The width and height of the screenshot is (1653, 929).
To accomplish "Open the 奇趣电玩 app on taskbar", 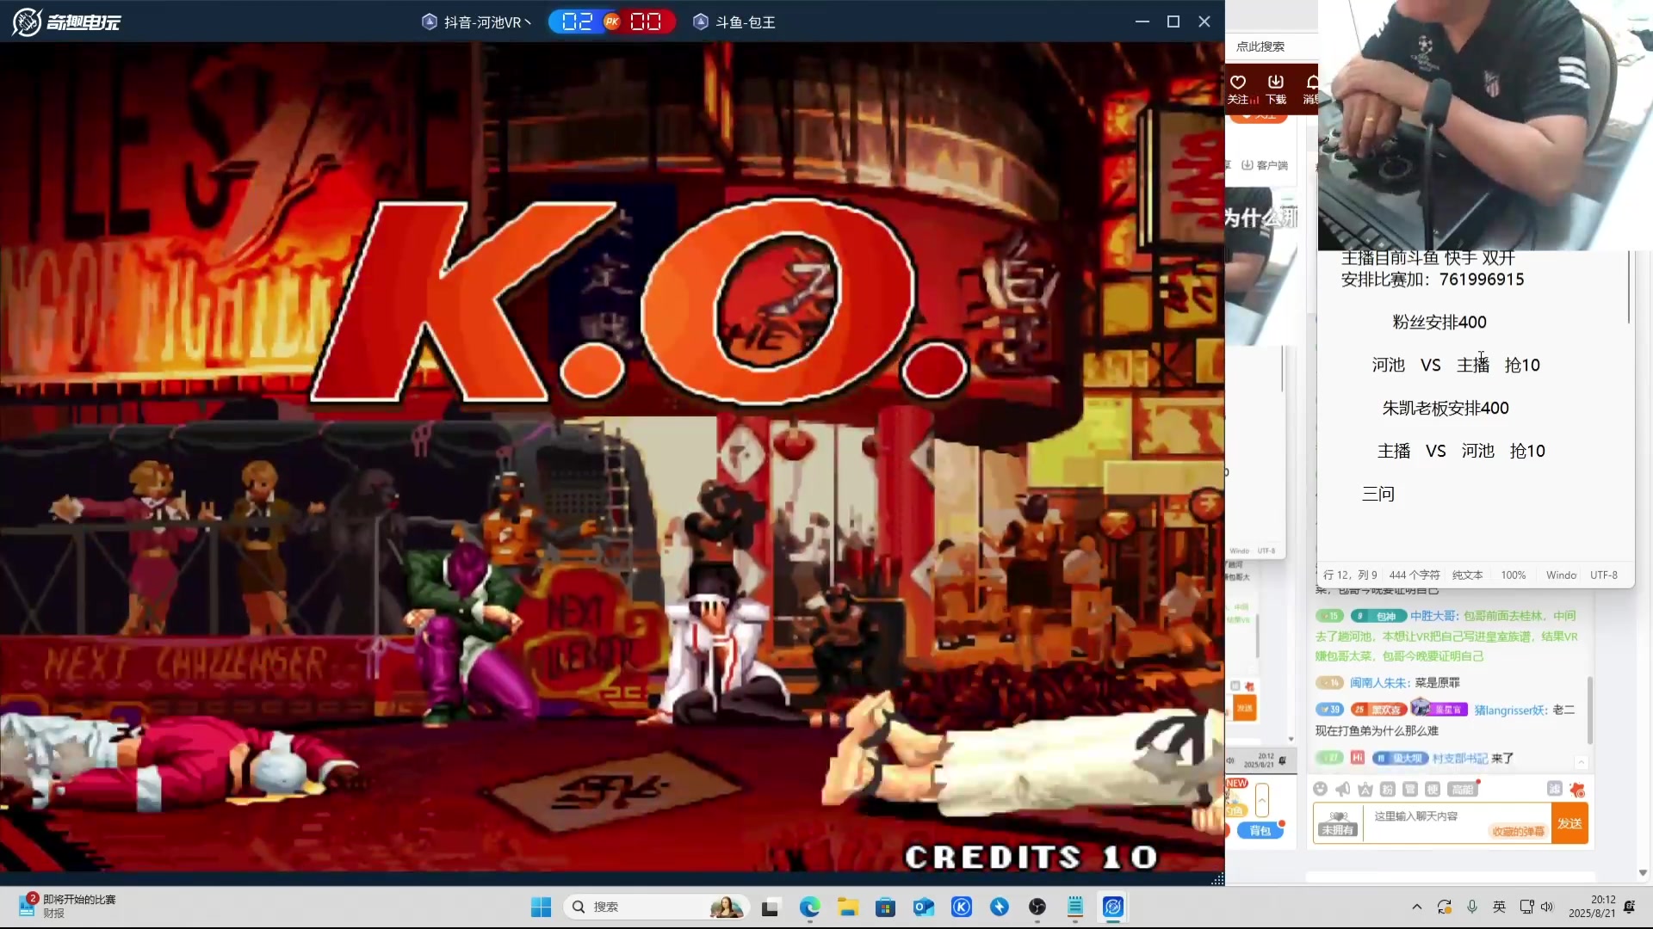I will pyautogui.click(x=1113, y=907).
